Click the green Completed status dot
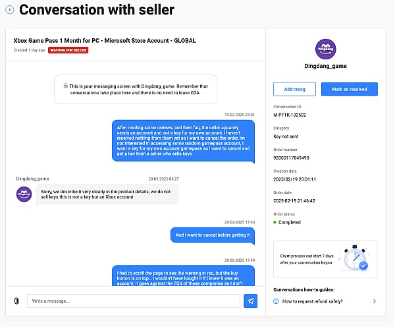Screen dimensions: 395x327 275,222
